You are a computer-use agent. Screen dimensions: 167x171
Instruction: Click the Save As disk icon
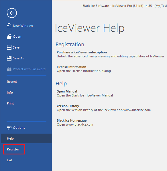9,58
